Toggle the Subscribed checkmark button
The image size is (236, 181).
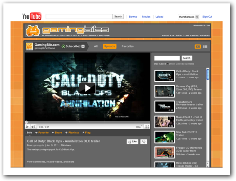coord(71,46)
